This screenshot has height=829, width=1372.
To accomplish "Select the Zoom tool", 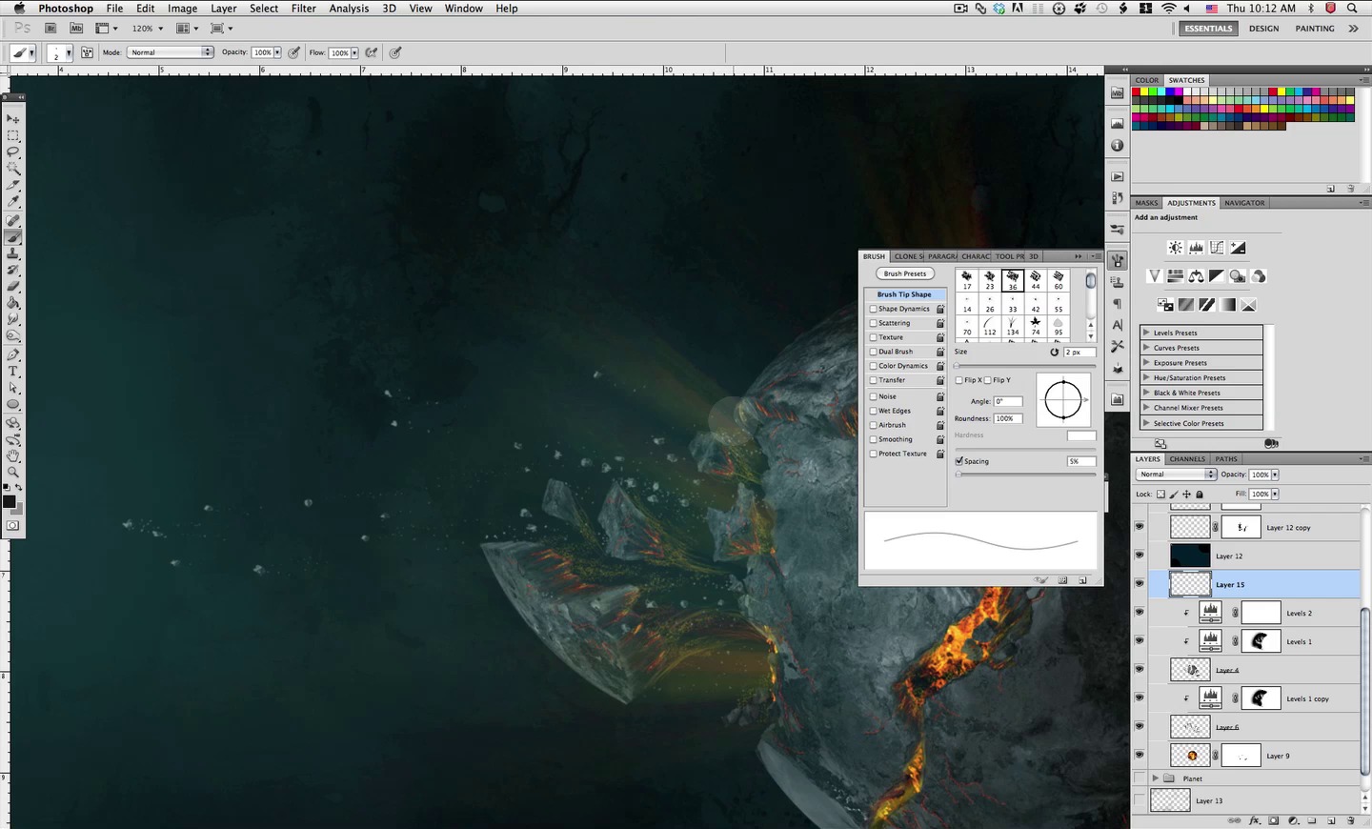I will click(13, 472).
